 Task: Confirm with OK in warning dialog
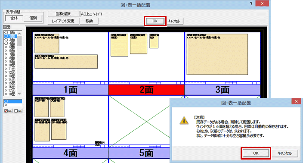[x=256, y=153]
